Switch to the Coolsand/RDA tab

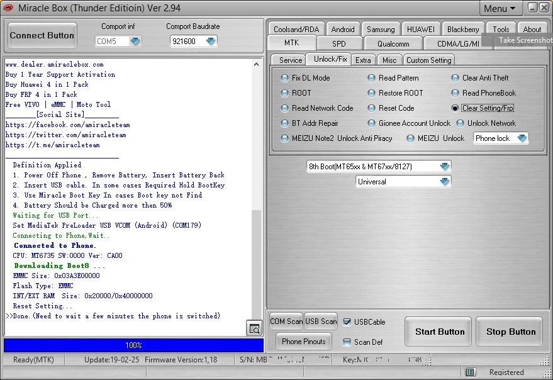(x=296, y=30)
